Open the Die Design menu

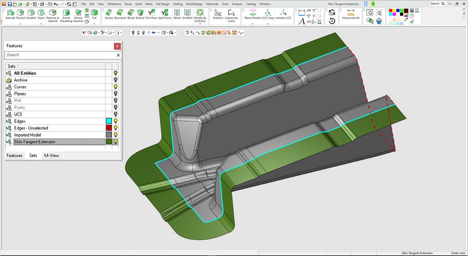click(162, 4)
